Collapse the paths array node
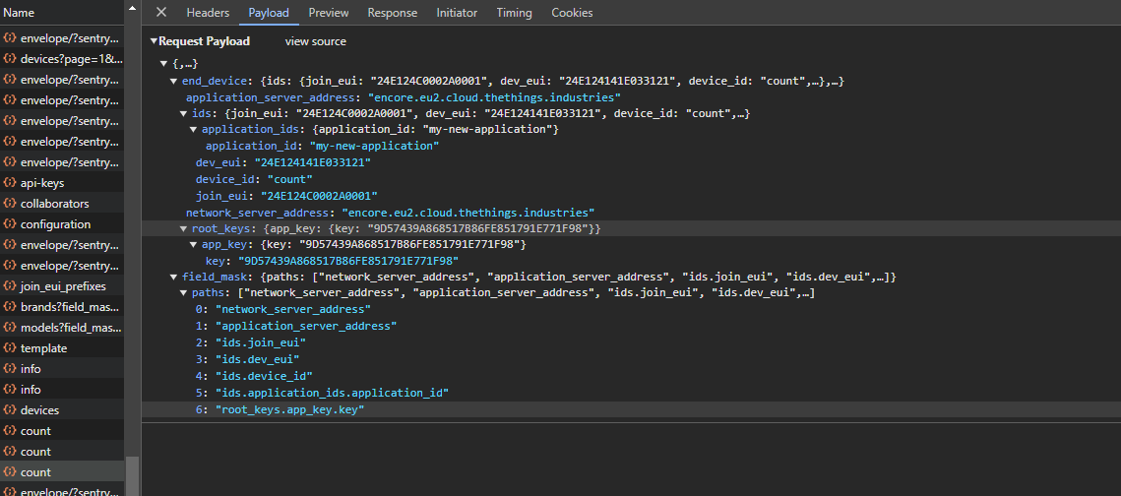Screen dimensions: 1121x496 [x=184, y=293]
